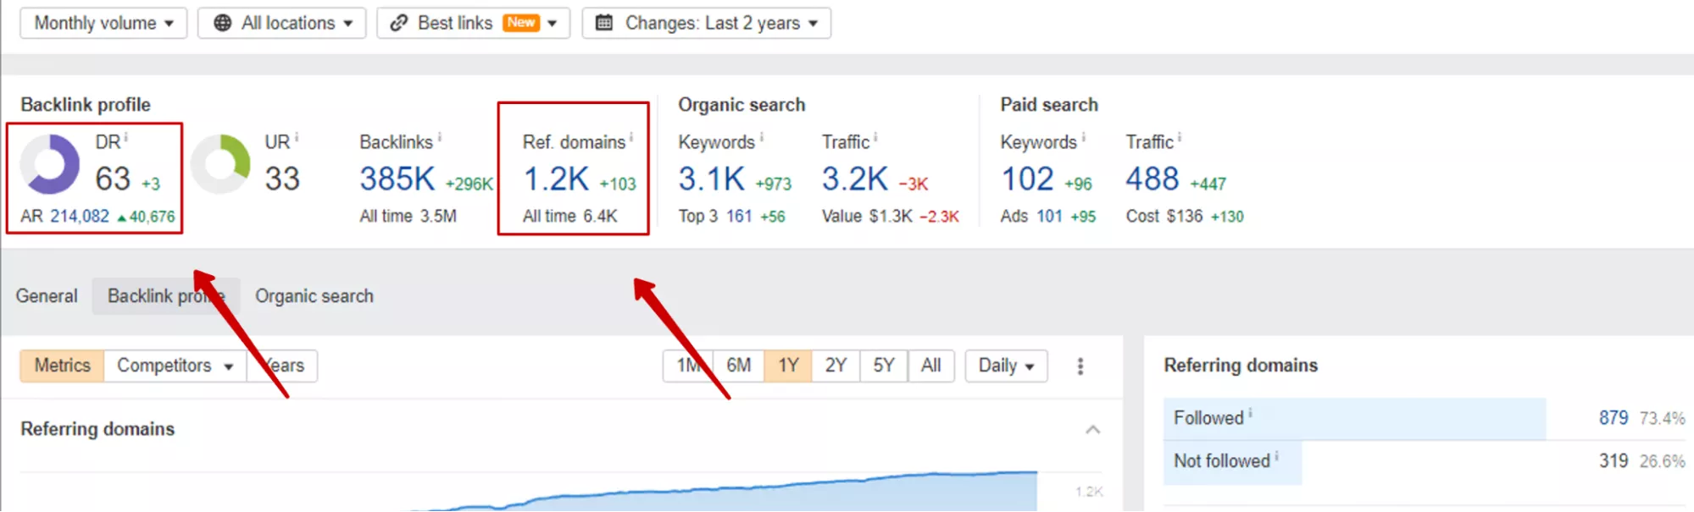Click the info icon next to Backlinks
Image resolution: width=1694 pixels, height=512 pixels.
[x=440, y=137]
